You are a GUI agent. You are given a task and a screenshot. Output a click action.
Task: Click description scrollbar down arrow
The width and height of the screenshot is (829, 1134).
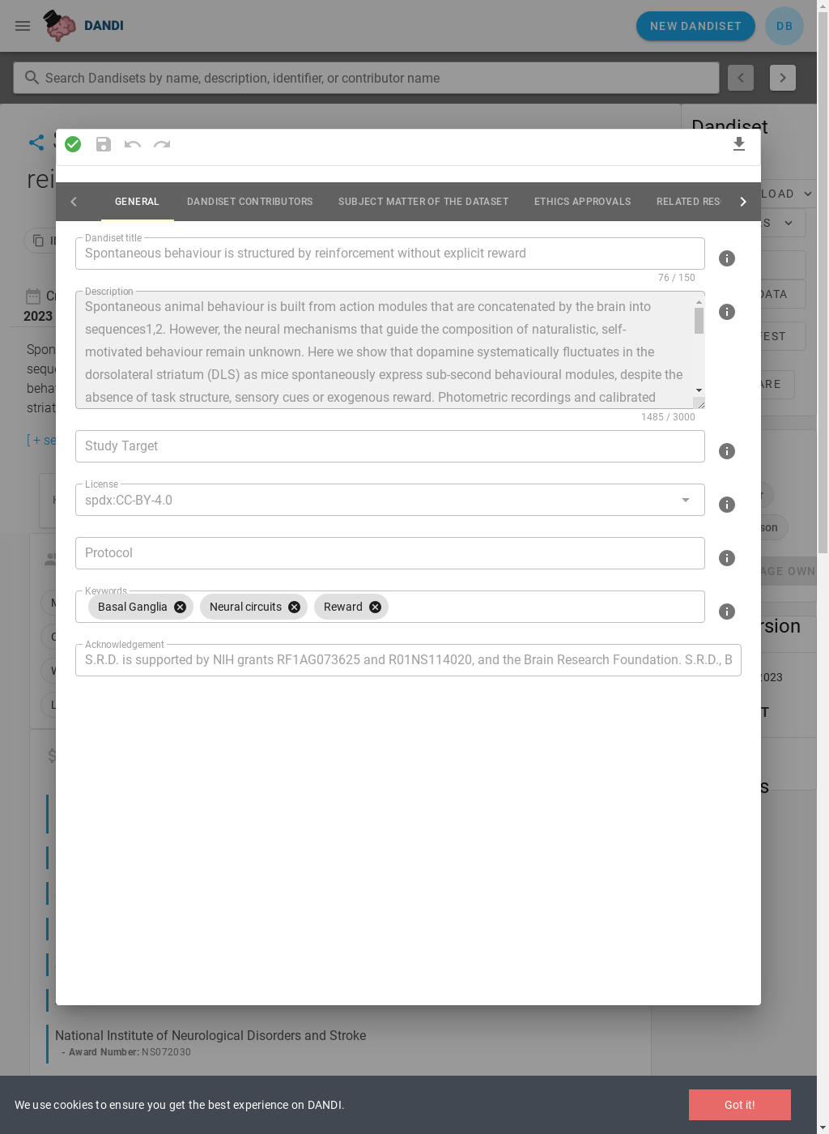click(x=699, y=390)
